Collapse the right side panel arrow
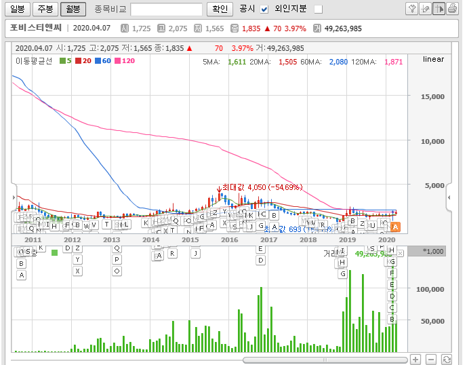 click(449, 197)
